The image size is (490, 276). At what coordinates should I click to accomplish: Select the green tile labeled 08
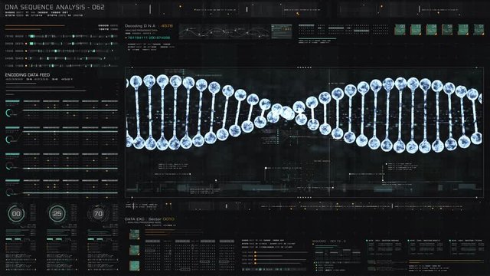(431, 30)
